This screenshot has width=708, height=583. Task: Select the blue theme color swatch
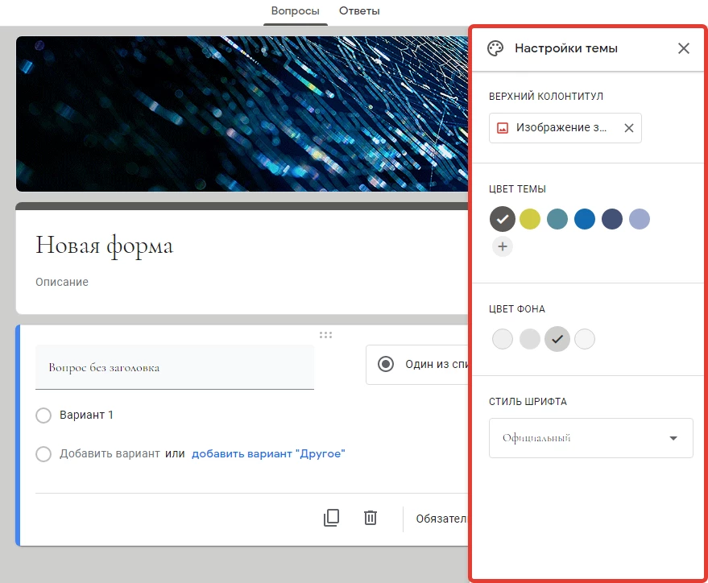pyautogui.click(x=585, y=219)
